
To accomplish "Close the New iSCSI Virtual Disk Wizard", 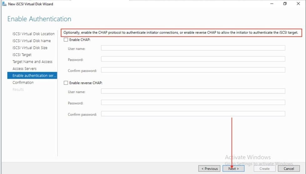I will click(x=299, y=4).
